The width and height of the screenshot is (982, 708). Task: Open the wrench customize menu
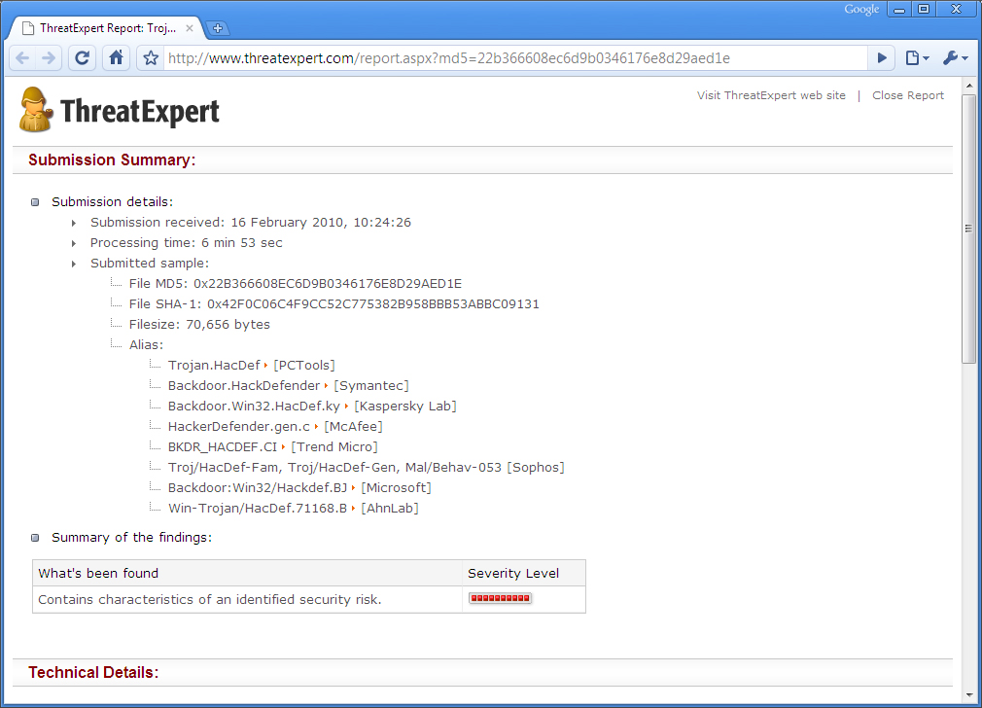955,58
